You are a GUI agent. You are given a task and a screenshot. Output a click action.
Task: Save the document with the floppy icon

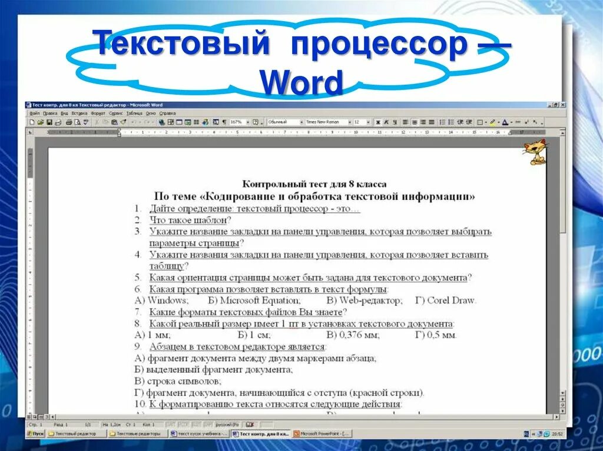(x=49, y=122)
